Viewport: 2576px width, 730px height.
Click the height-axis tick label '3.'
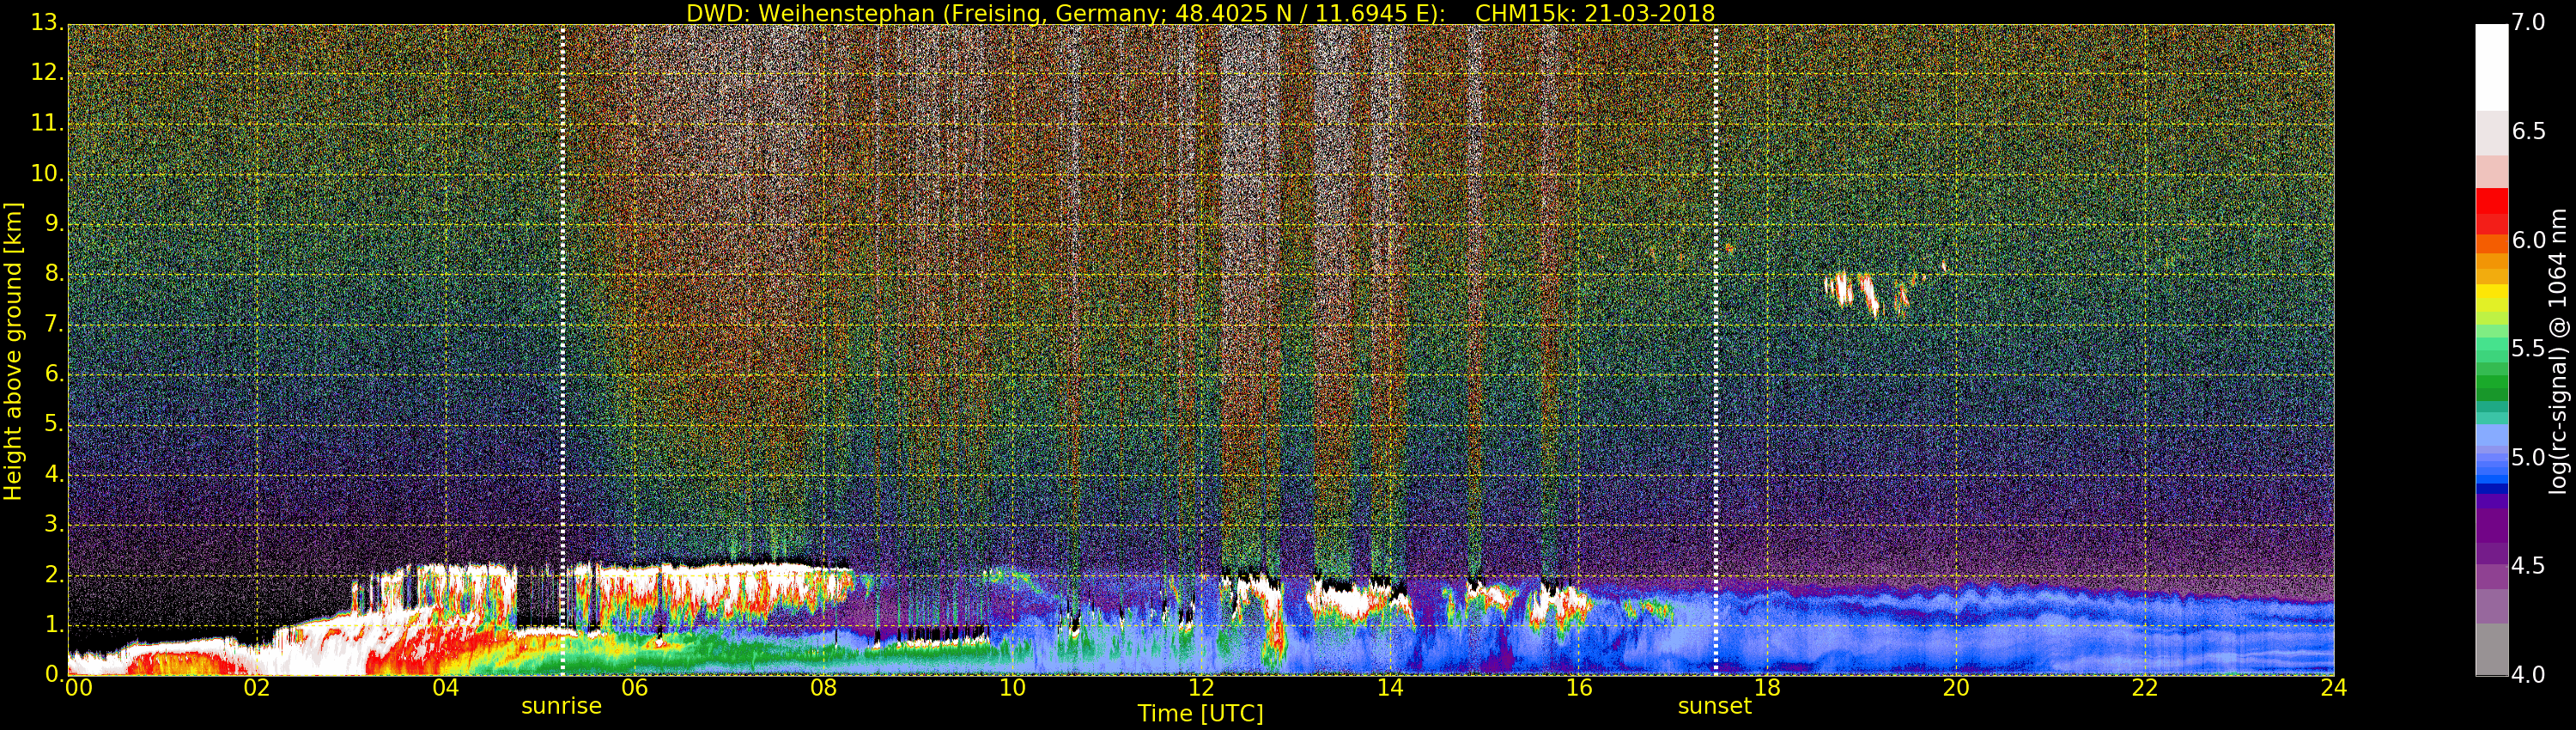tap(53, 524)
